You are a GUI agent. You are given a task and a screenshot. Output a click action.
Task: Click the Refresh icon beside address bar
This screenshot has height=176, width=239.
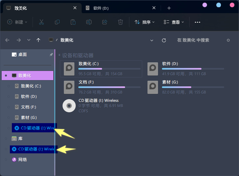click(x=164, y=40)
